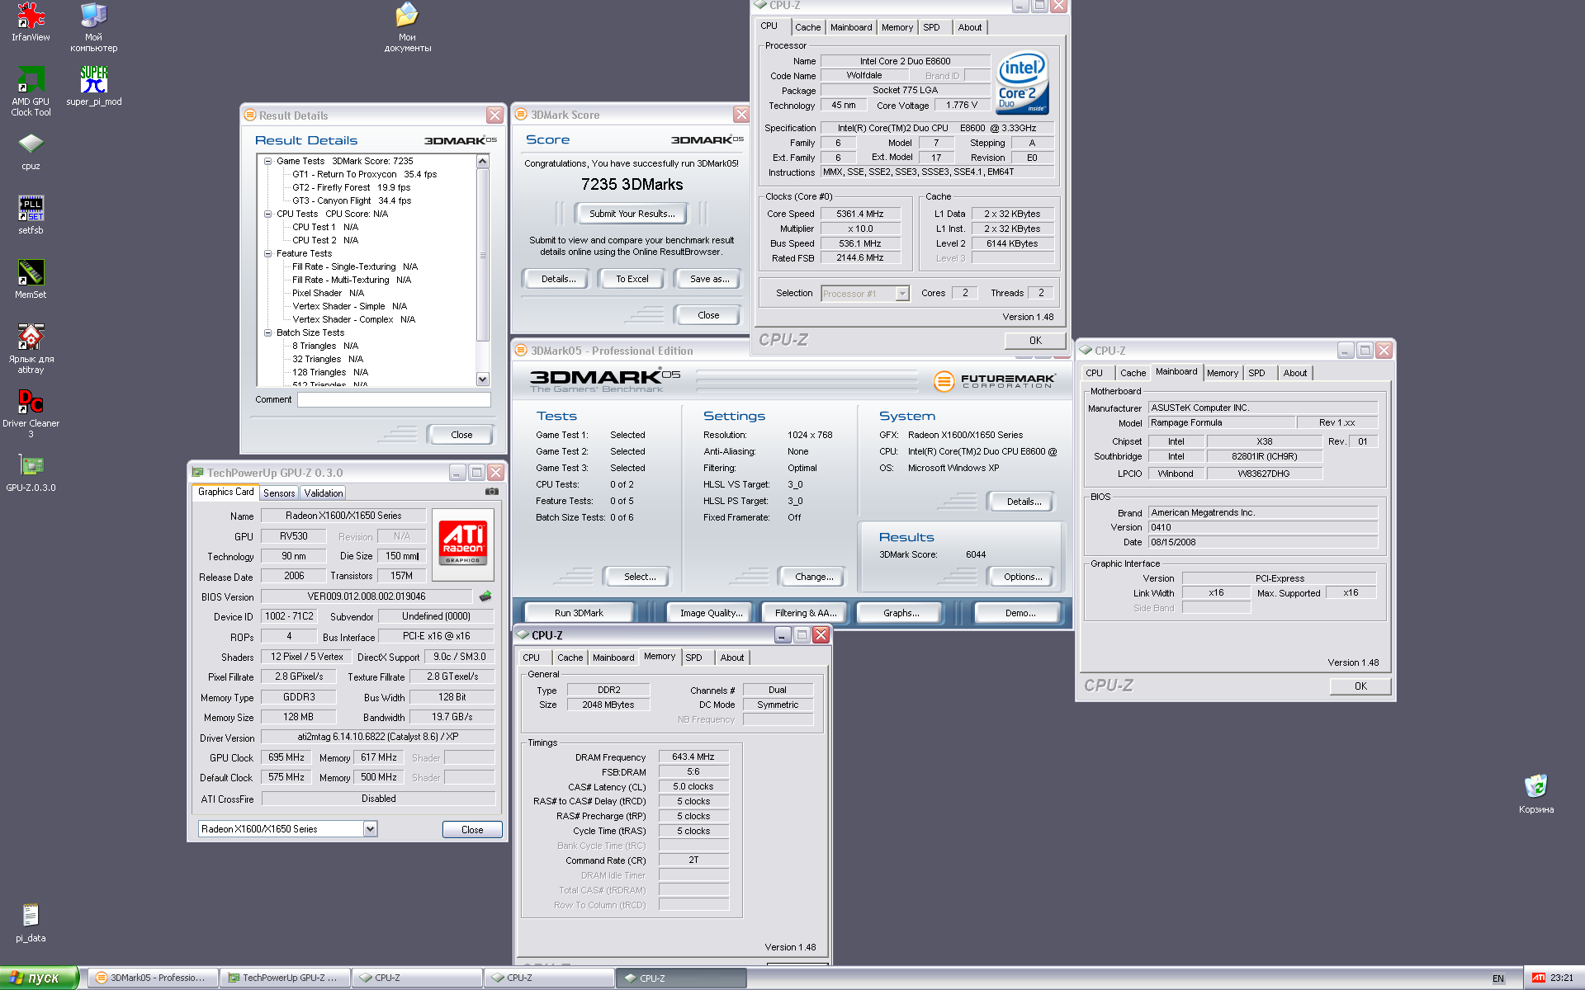Click the Demo button
The height and width of the screenshot is (990, 1585).
pos(1020,613)
